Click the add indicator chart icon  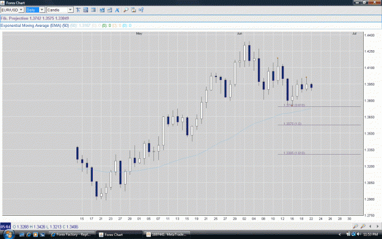click(x=102, y=10)
